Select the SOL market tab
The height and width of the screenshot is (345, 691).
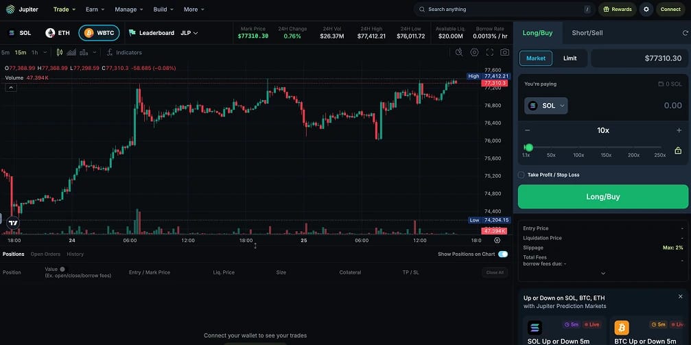point(19,33)
